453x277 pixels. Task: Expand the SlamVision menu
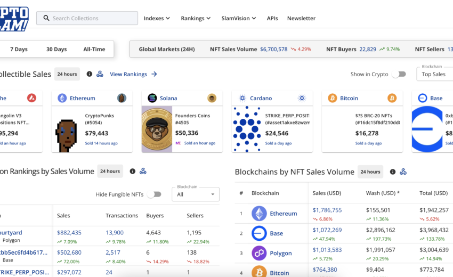click(239, 18)
